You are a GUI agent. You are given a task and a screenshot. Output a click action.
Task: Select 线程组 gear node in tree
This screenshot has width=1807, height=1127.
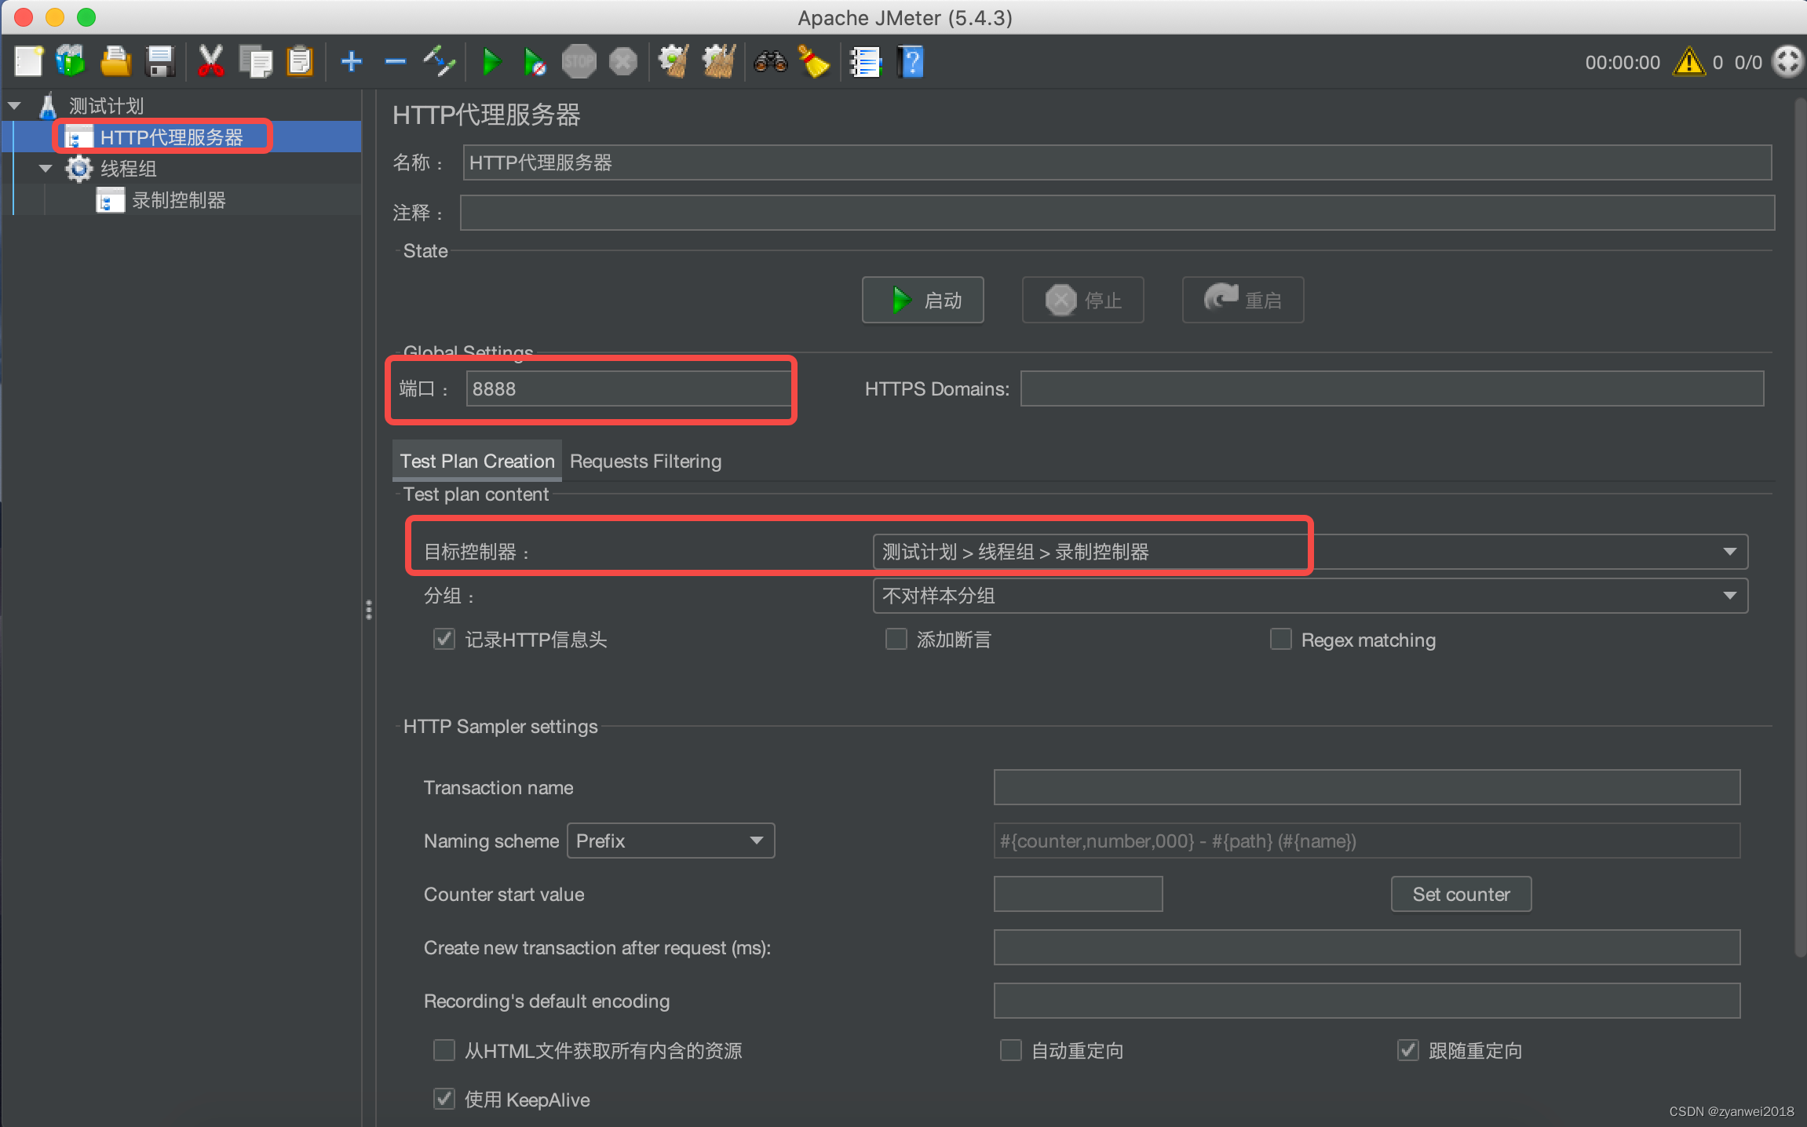tap(128, 168)
